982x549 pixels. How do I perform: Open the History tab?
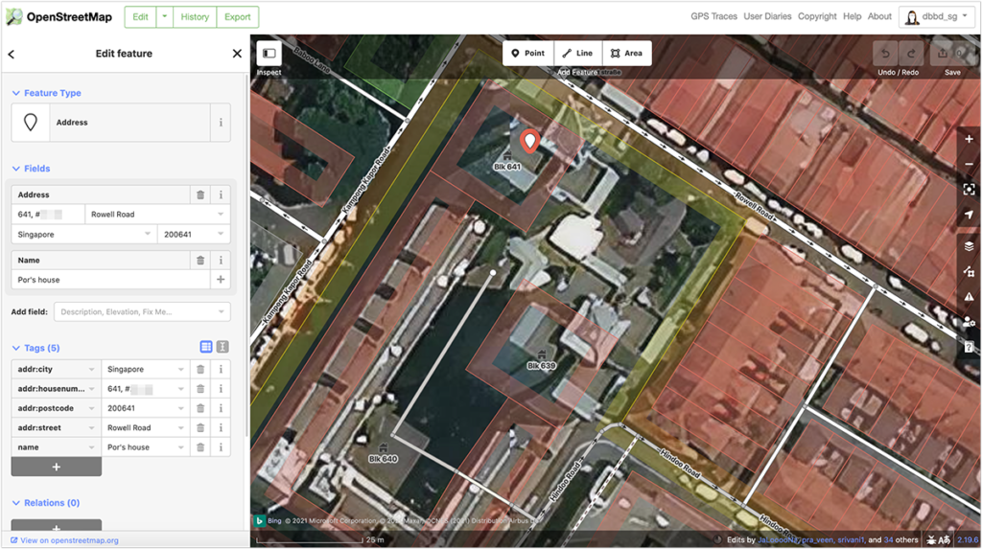(195, 16)
